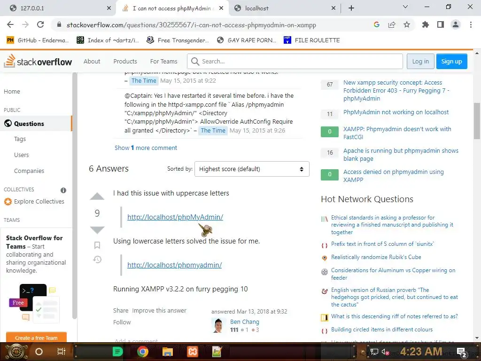Open Realistically randomize Rubik's Cube question

pos(376,257)
